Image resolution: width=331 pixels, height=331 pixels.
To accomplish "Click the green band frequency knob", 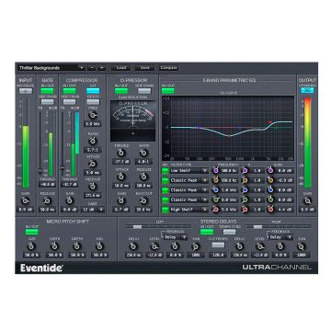I will click(216, 200).
